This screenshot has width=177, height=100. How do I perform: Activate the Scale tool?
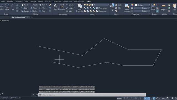pyautogui.click(x=33, y=11)
